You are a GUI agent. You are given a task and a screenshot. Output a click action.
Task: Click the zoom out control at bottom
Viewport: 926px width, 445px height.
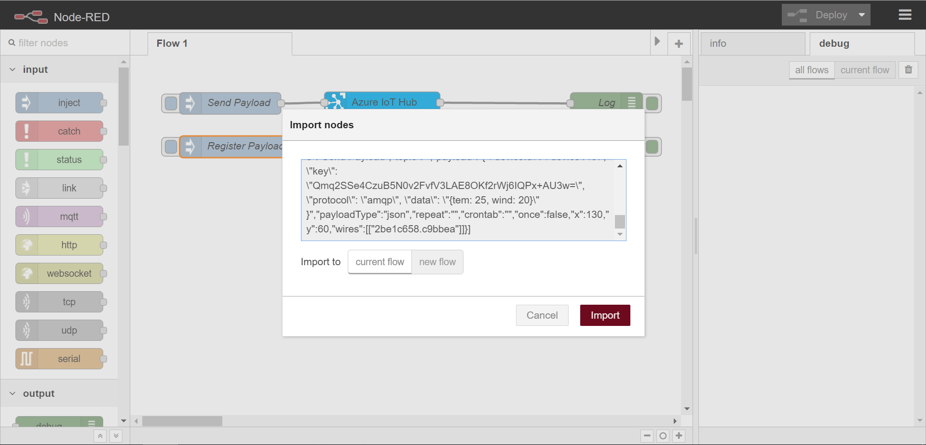pos(647,436)
